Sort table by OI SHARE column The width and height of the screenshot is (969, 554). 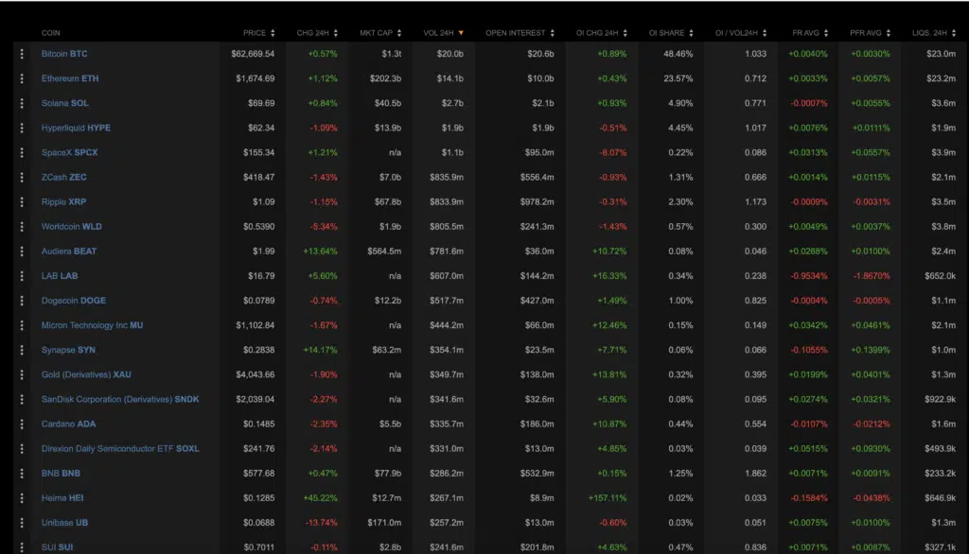pyautogui.click(x=671, y=33)
